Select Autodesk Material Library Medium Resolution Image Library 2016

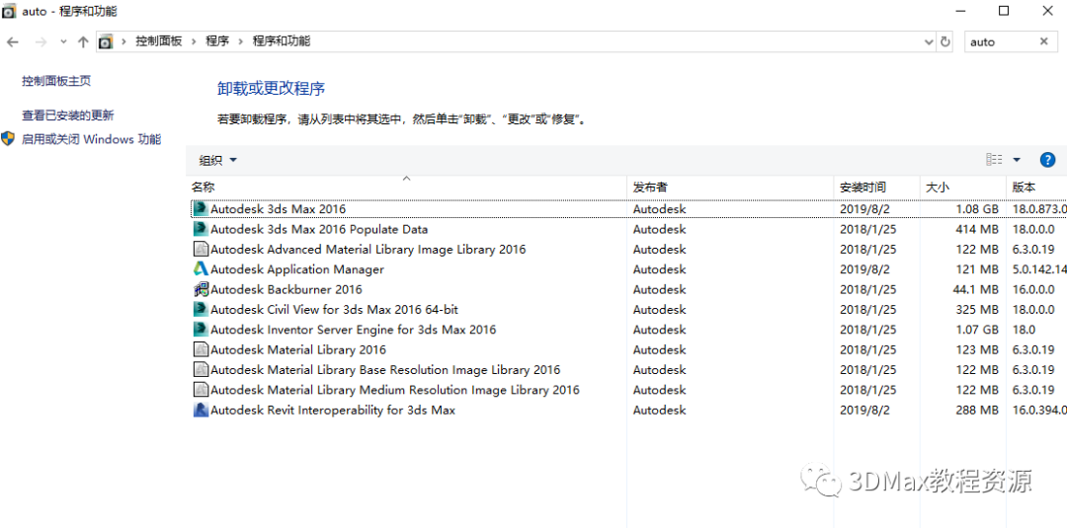tap(394, 390)
